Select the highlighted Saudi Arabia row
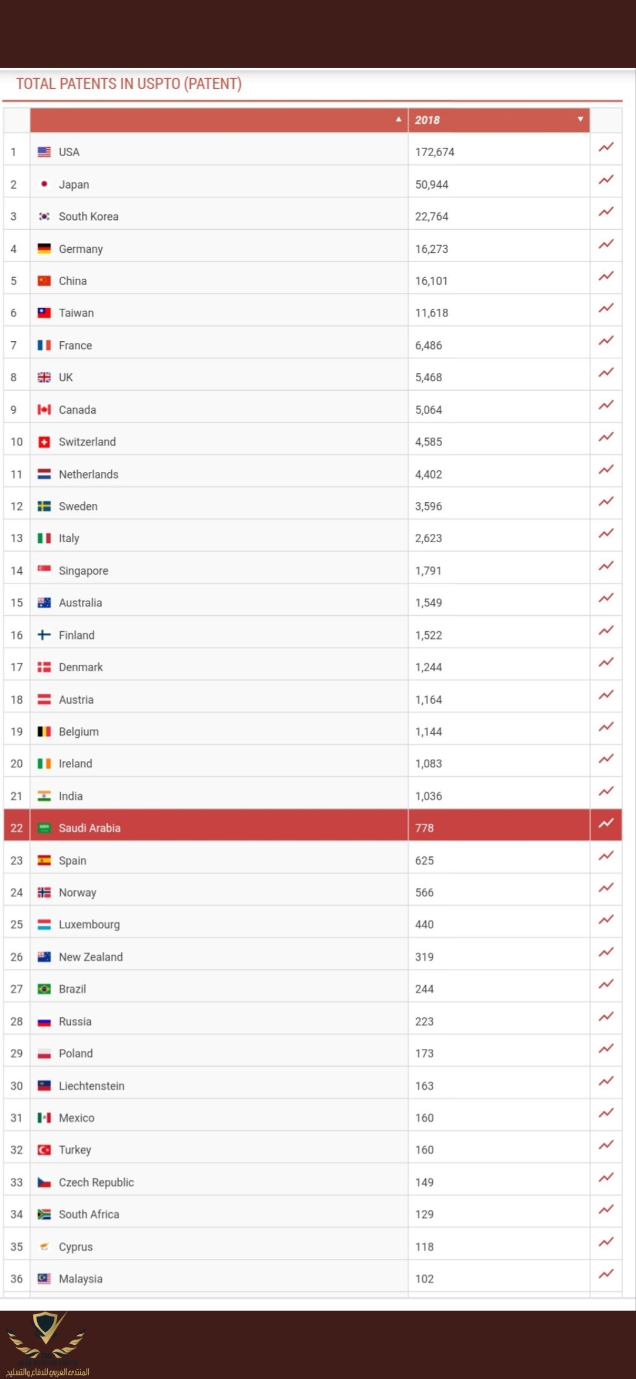 click(x=313, y=827)
